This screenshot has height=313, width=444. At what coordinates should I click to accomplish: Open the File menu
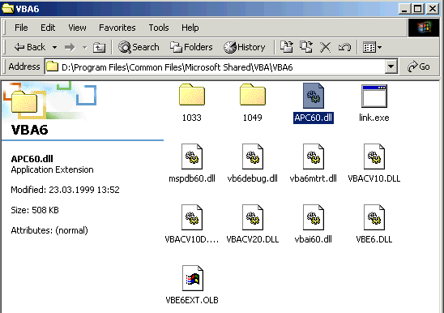pyautogui.click(x=21, y=28)
